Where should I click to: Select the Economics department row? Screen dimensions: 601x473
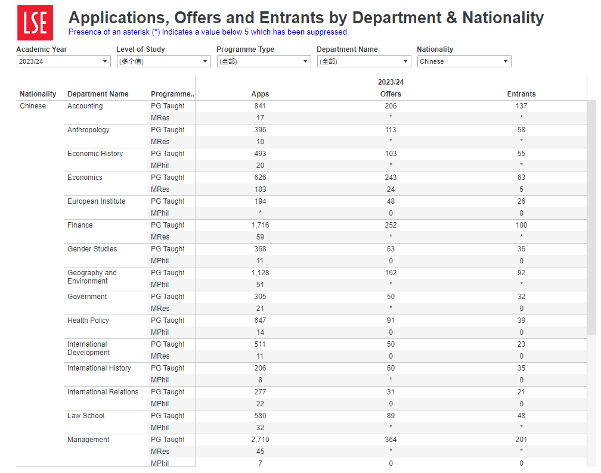point(85,178)
